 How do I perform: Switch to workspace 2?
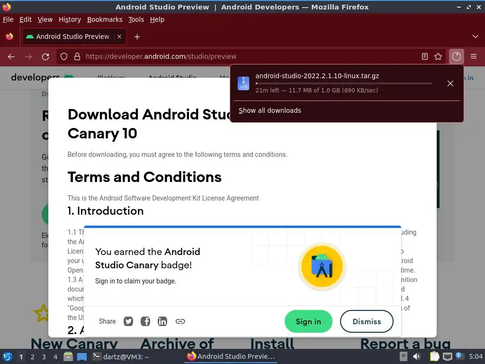coord(33,357)
